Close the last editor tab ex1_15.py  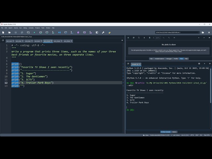tap(72, 41)
